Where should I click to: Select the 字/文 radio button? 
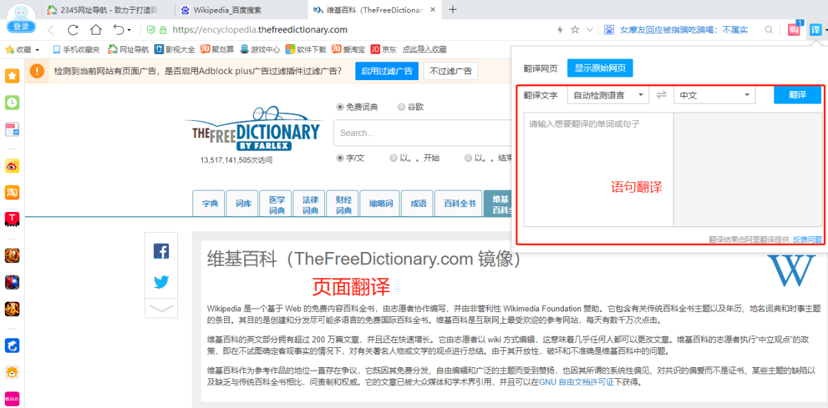coord(340,157)
